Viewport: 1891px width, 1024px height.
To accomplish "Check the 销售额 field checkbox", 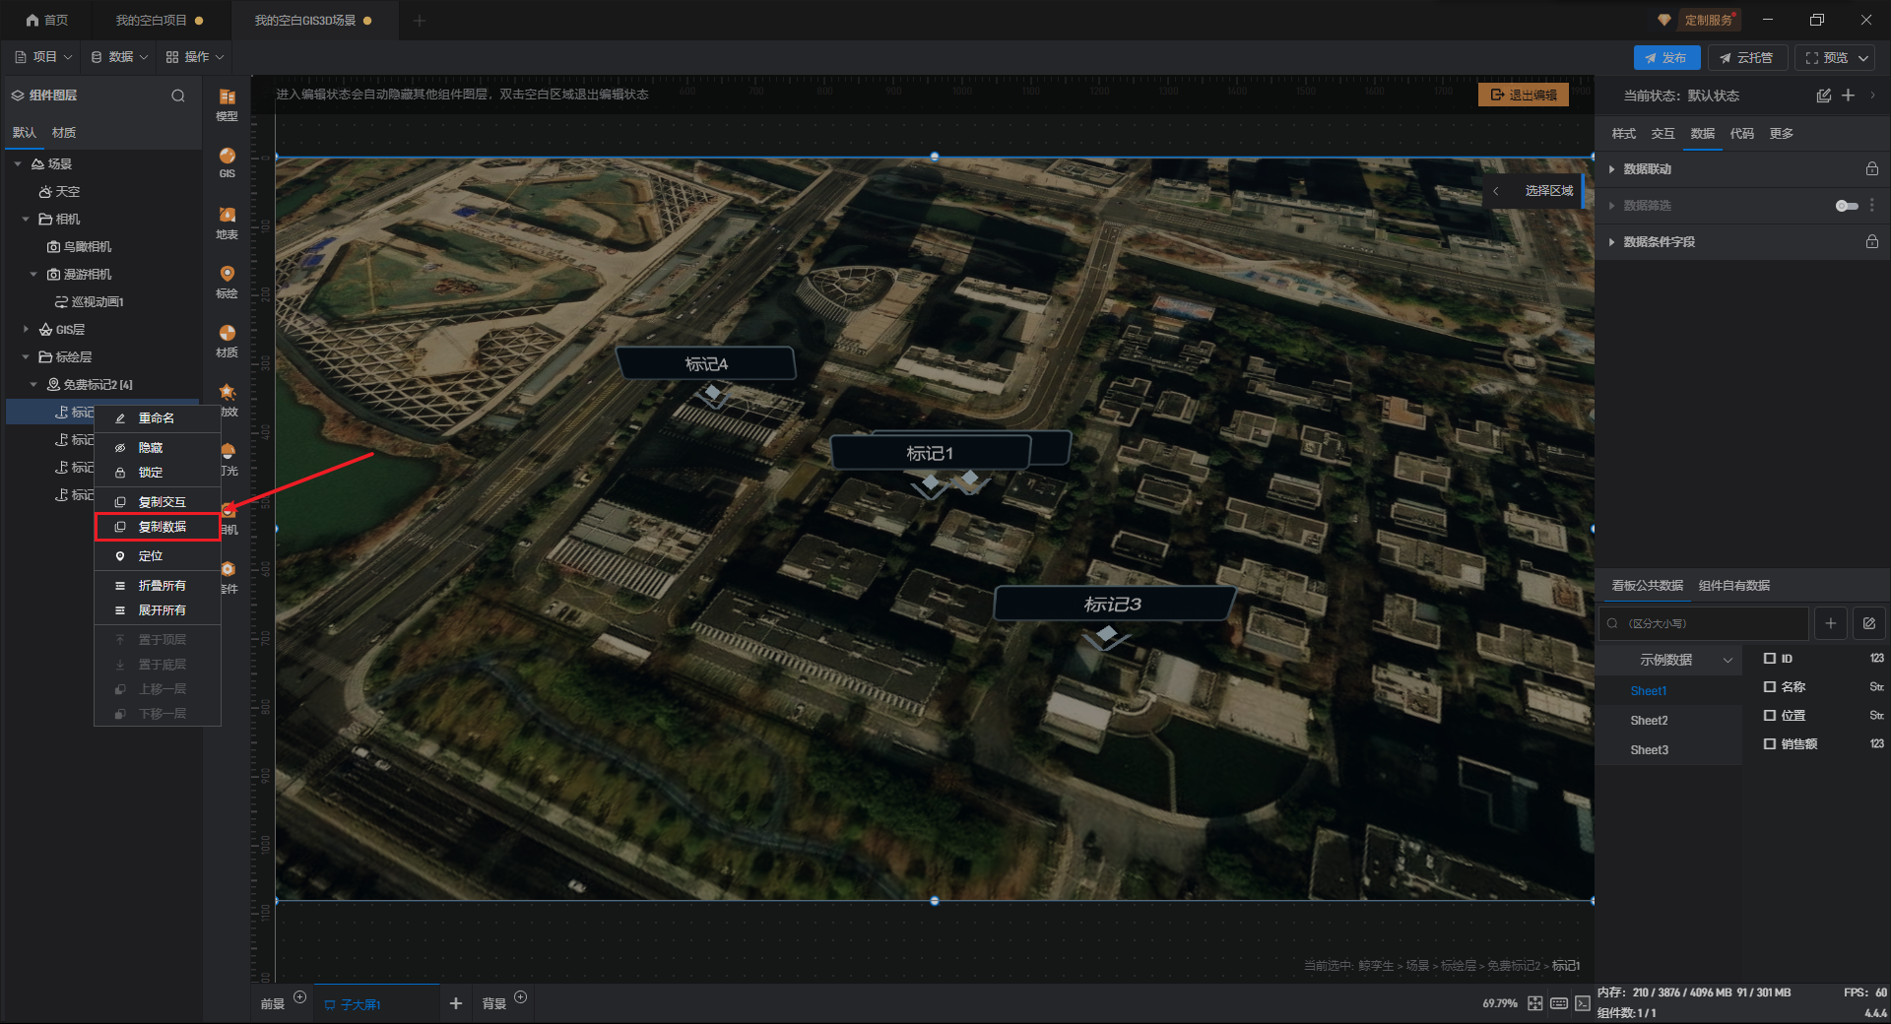I will click(1770, 744).
